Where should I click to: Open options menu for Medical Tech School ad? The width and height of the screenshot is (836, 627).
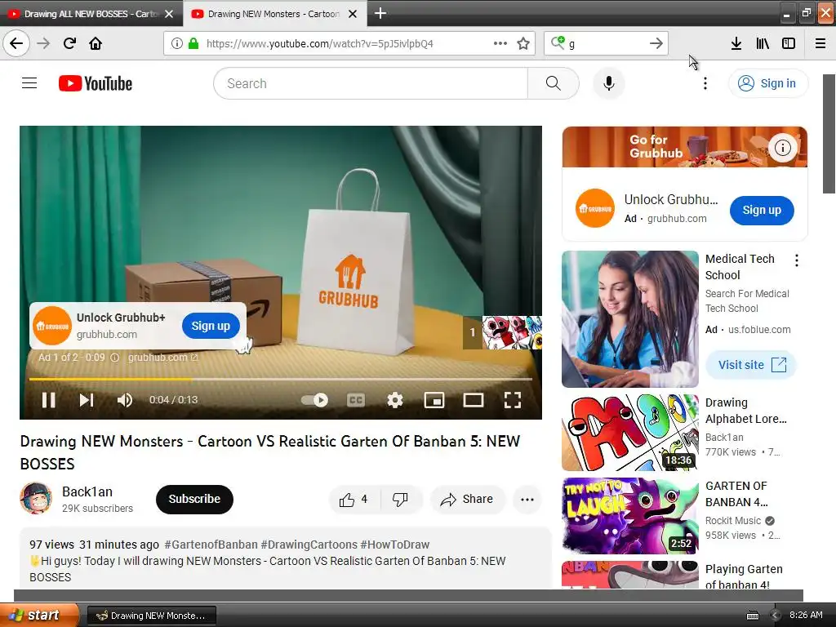797,260
